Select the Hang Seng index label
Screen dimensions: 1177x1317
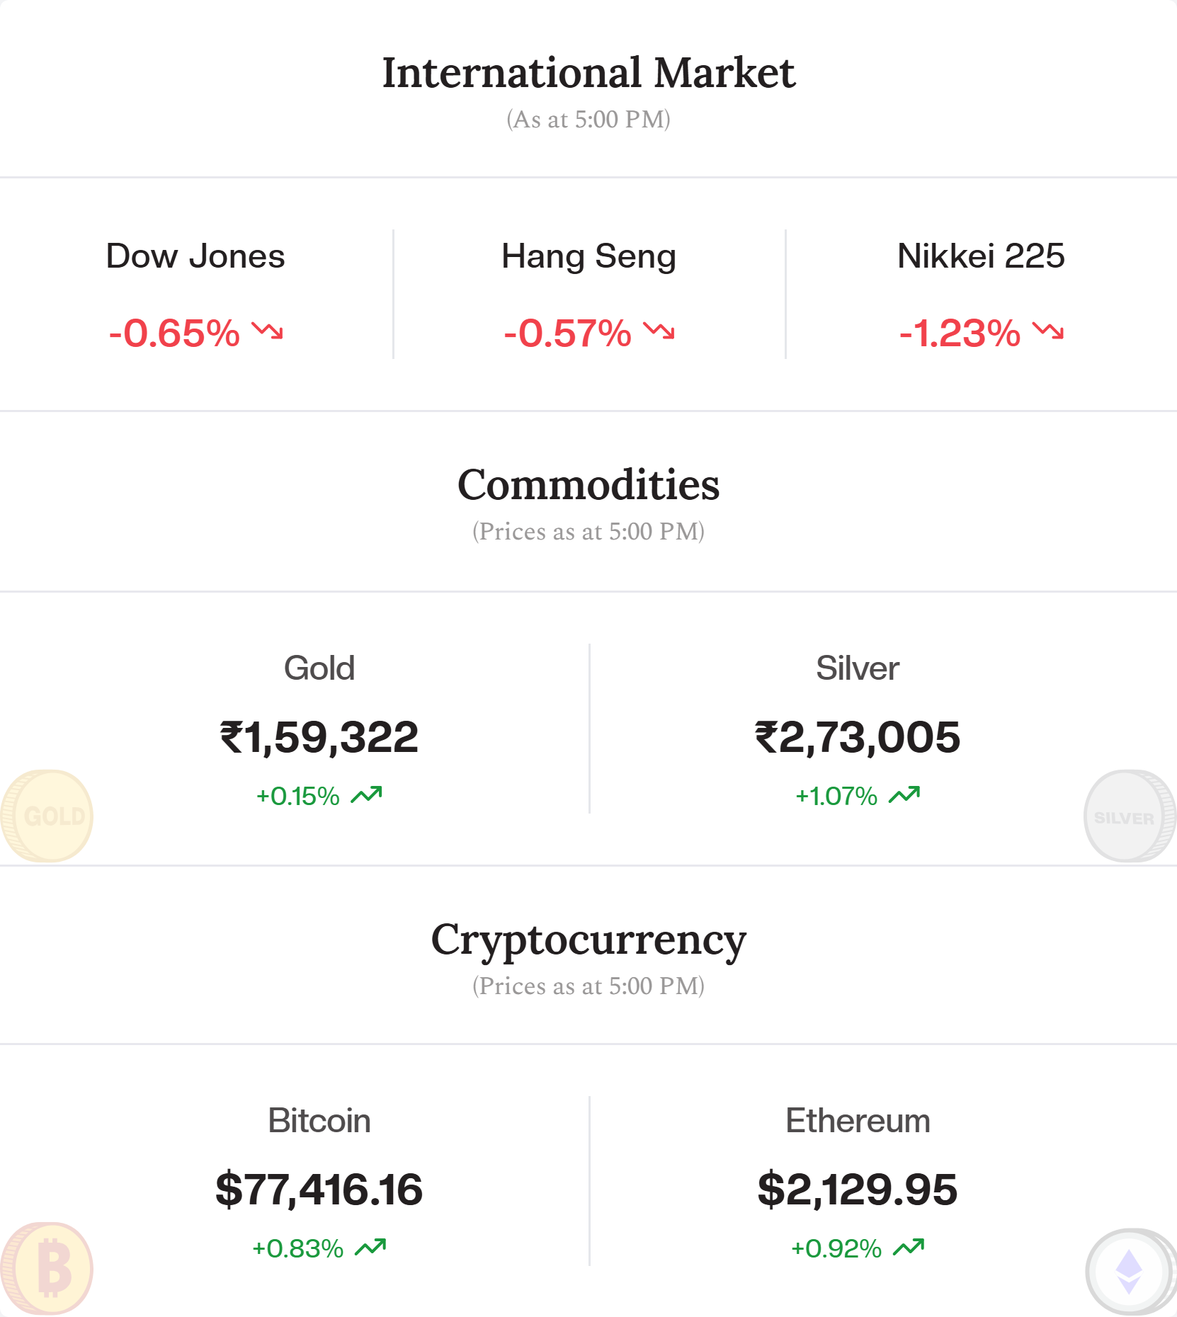tap(588, 257)
